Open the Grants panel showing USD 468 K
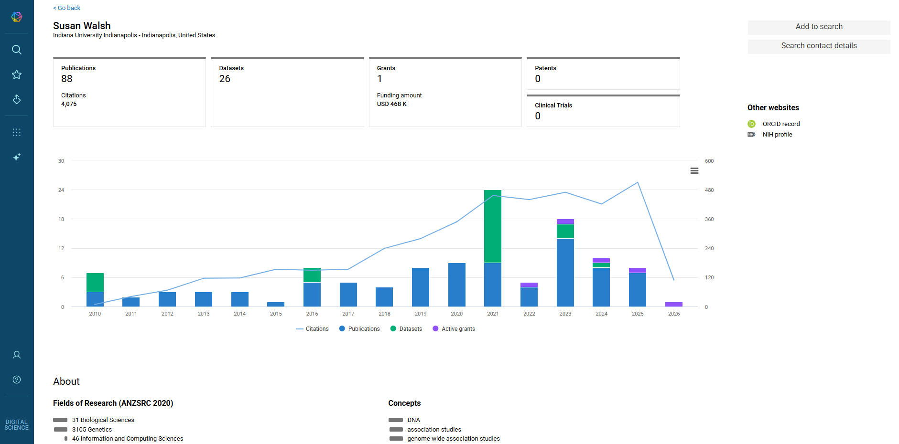This screenshot has width=899, height=444. pyautogui.click(x=445, y=92)
